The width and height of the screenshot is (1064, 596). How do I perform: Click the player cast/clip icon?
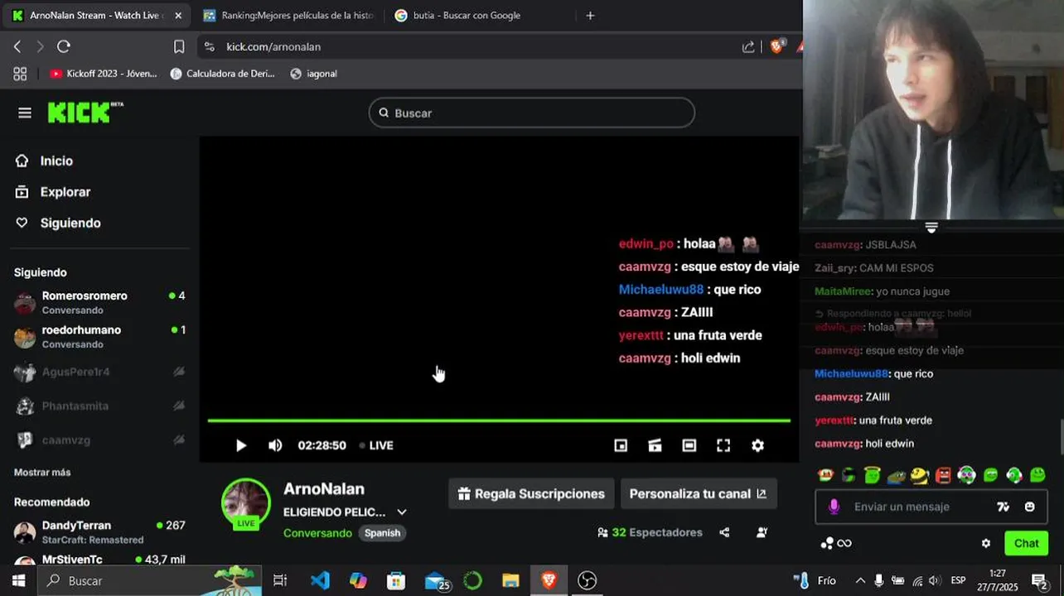coord(655,445)
